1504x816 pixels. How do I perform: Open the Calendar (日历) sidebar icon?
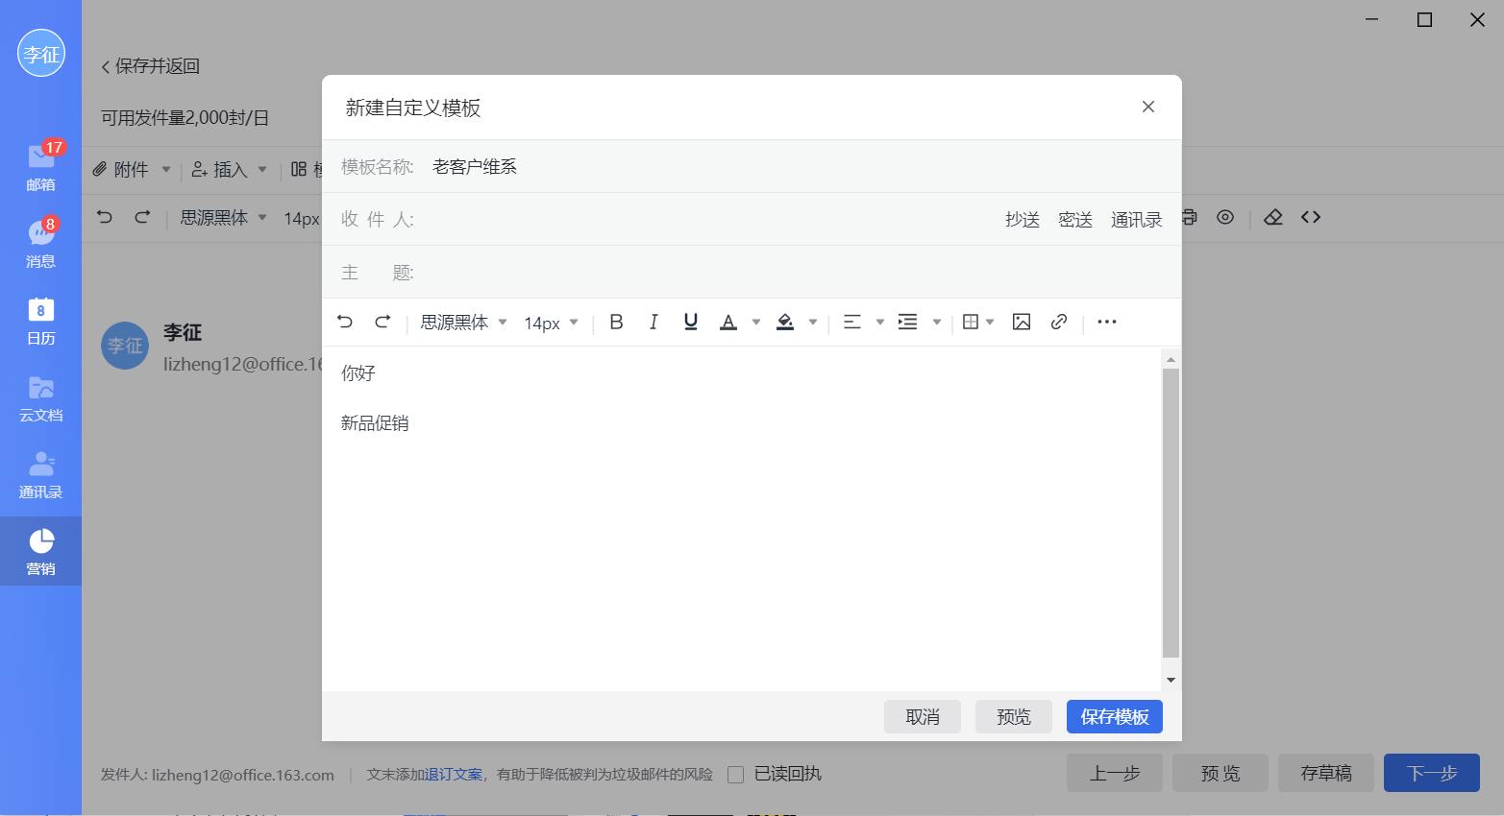40,321
